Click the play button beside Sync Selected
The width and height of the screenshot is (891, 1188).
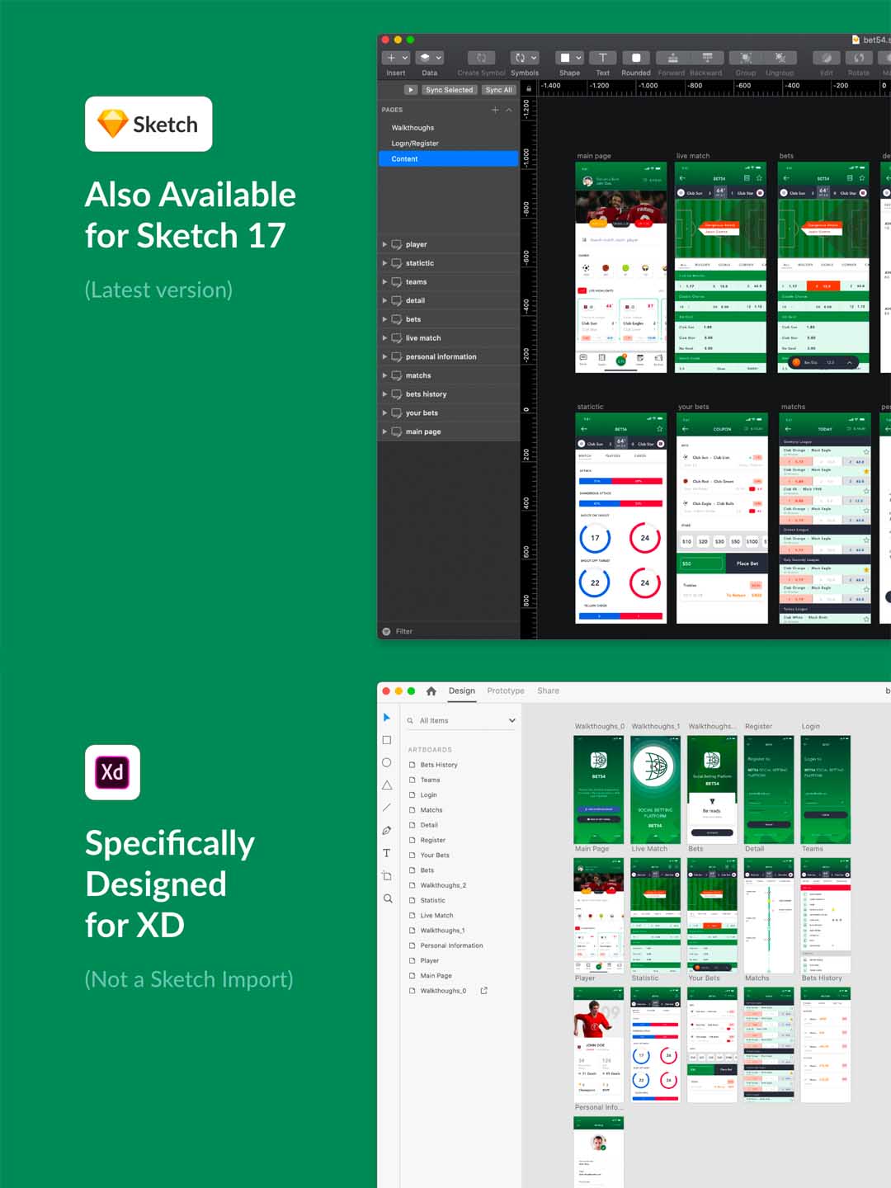click(x=411, y=90)
